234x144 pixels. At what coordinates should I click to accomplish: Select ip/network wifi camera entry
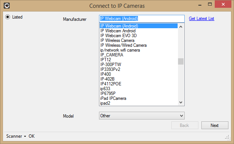tap(139, 50)
